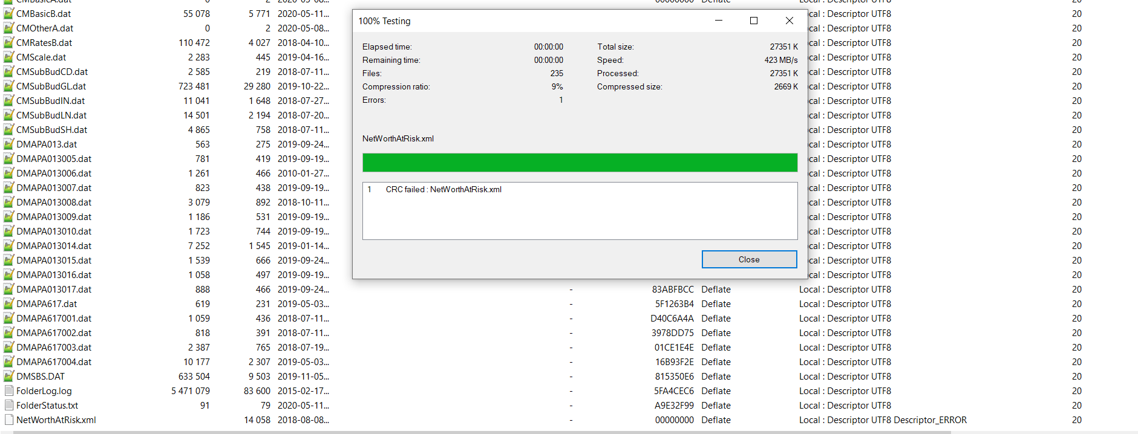Select the DMAPA617004.dat file name

click(54, 362)
